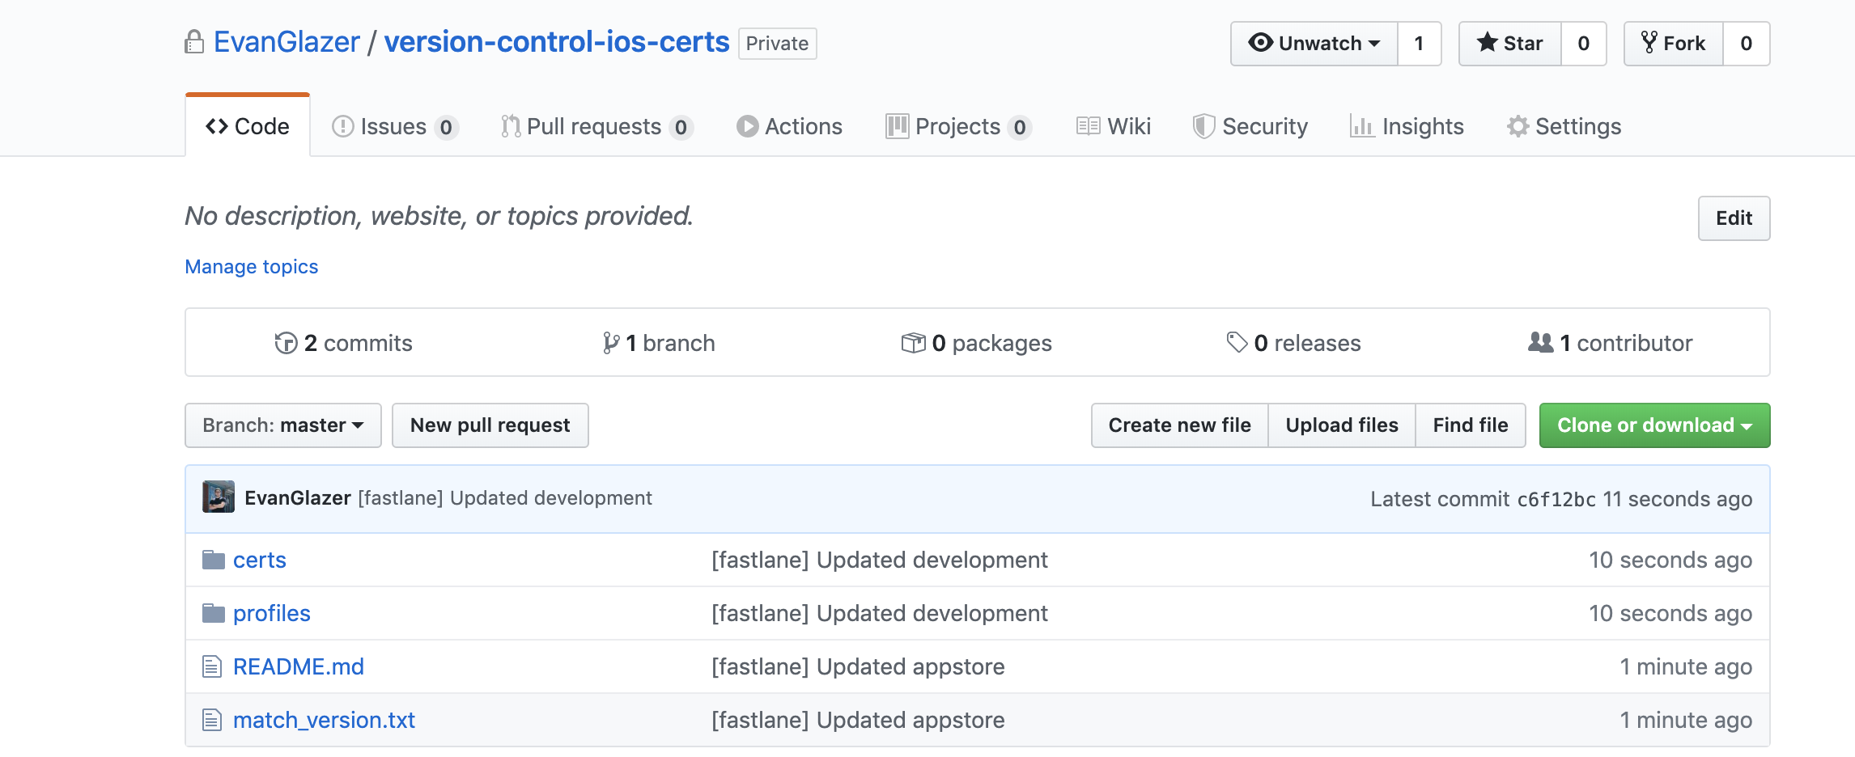Click the match_version.txt file icon
This screenshot has height=757, width=1855.
click(212, 720)
